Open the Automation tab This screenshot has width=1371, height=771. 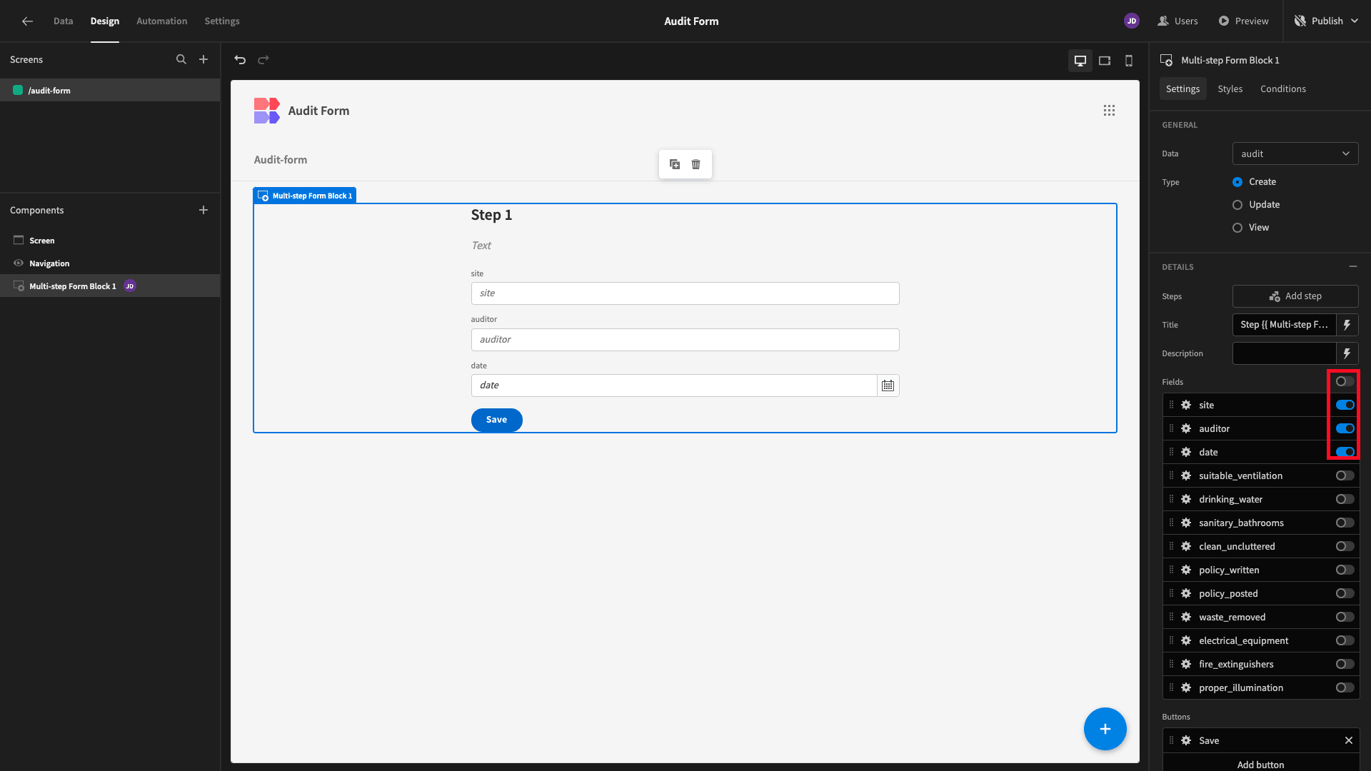pyautogui.click(x=161, y=21)
